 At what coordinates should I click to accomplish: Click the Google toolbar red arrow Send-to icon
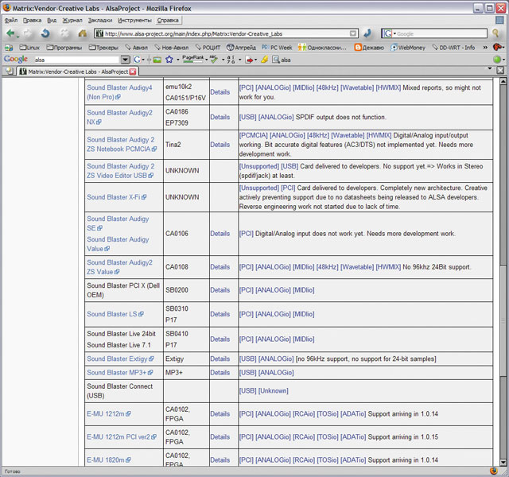click(249, 60)
